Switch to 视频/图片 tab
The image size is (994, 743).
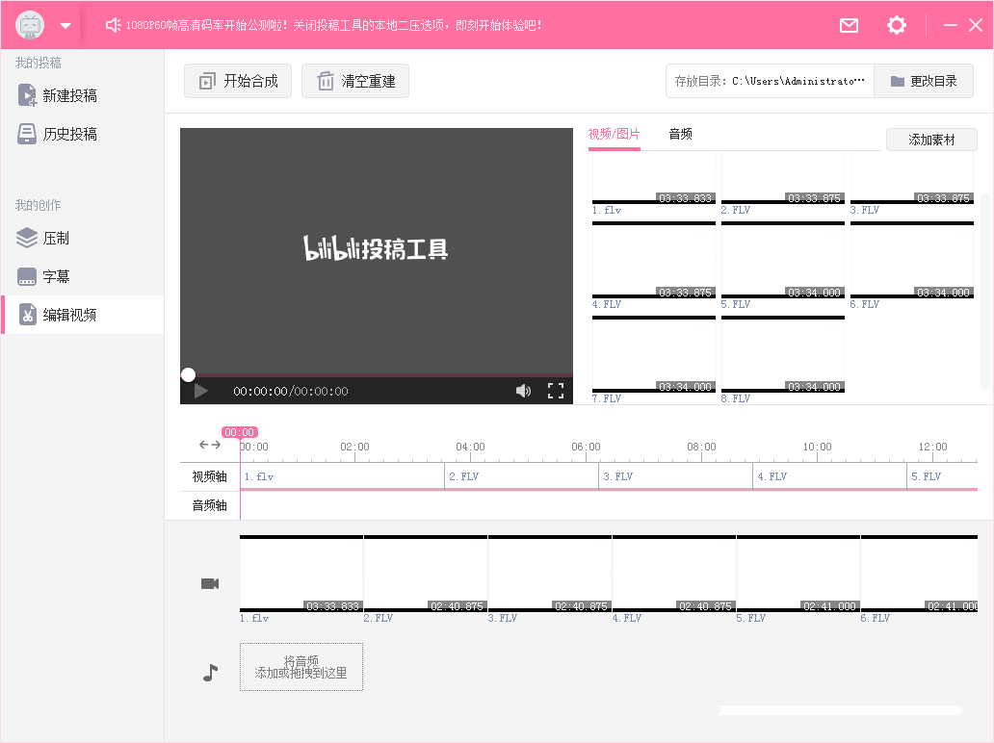[x=614, y=135]
